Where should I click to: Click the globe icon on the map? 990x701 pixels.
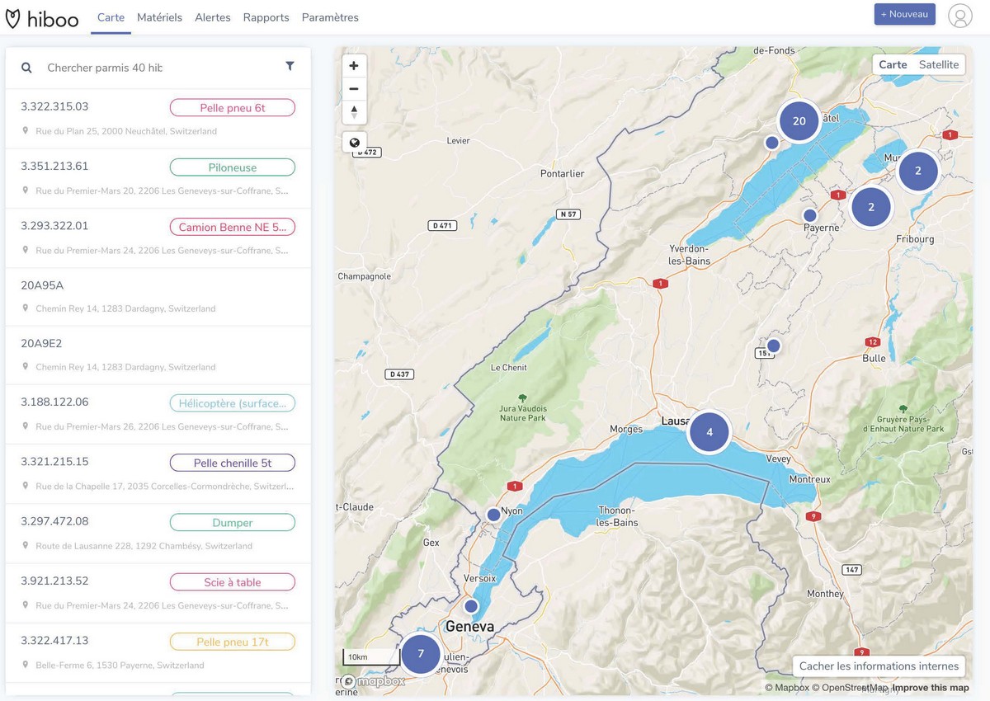pyautogui.click(x=354, y=143)
